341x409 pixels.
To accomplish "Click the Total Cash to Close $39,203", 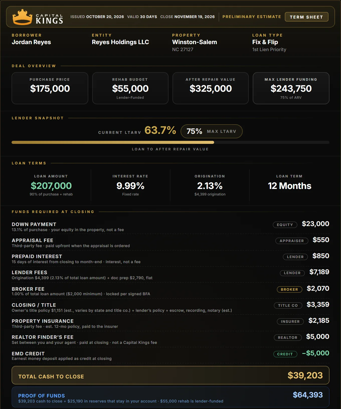I will (x=305, y=375).
